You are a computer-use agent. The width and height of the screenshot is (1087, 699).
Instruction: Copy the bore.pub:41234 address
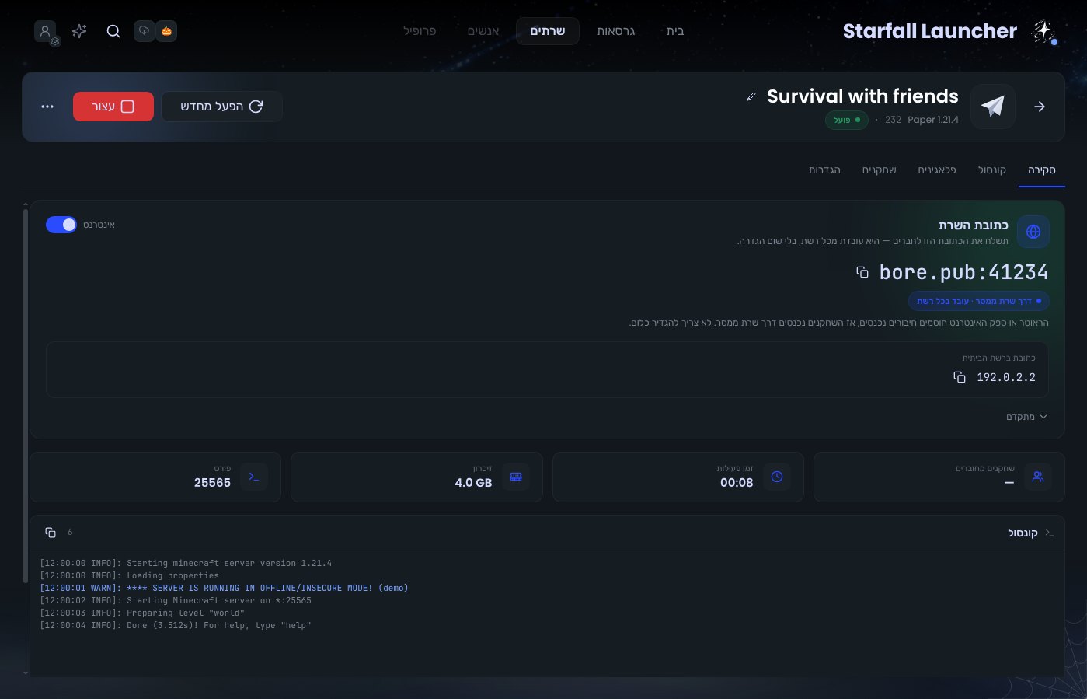pyautogui.click(x=862, y=272)
